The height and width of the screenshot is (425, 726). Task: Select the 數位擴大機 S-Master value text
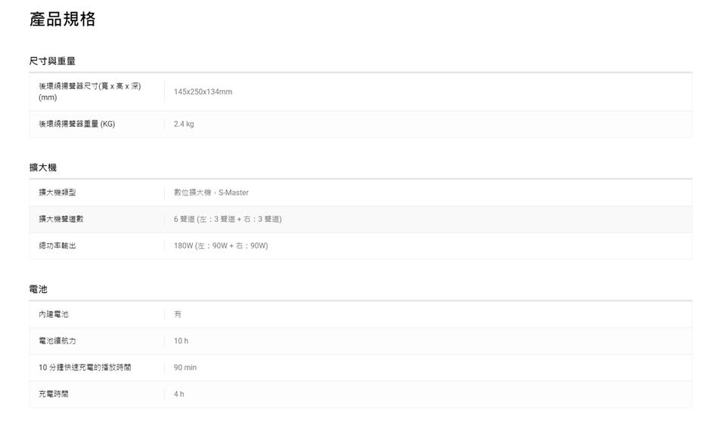pyautogui.click(x=211, y=192)
